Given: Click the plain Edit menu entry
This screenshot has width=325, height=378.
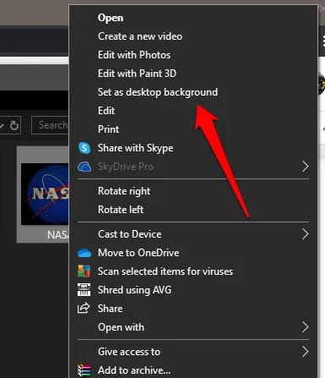Looking at the screenshot, I should click(106, 111).
